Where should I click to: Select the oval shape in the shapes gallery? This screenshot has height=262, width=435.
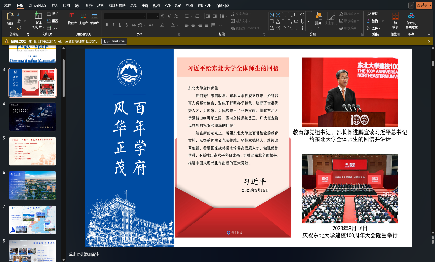click(x=302, y=15)
